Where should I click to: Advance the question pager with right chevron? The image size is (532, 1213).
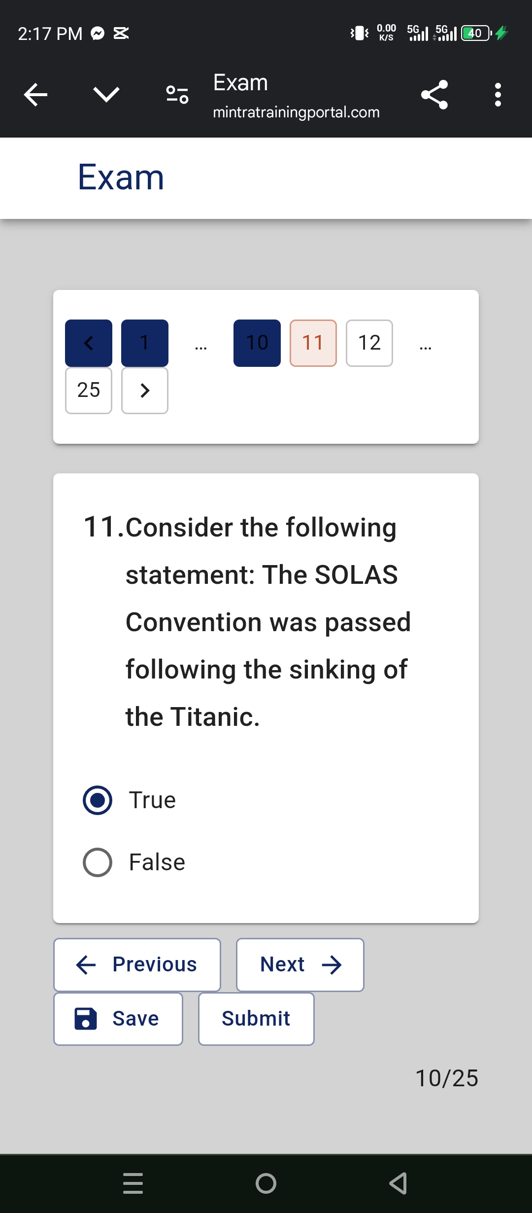pyautogui.click(x=144, y=390)
